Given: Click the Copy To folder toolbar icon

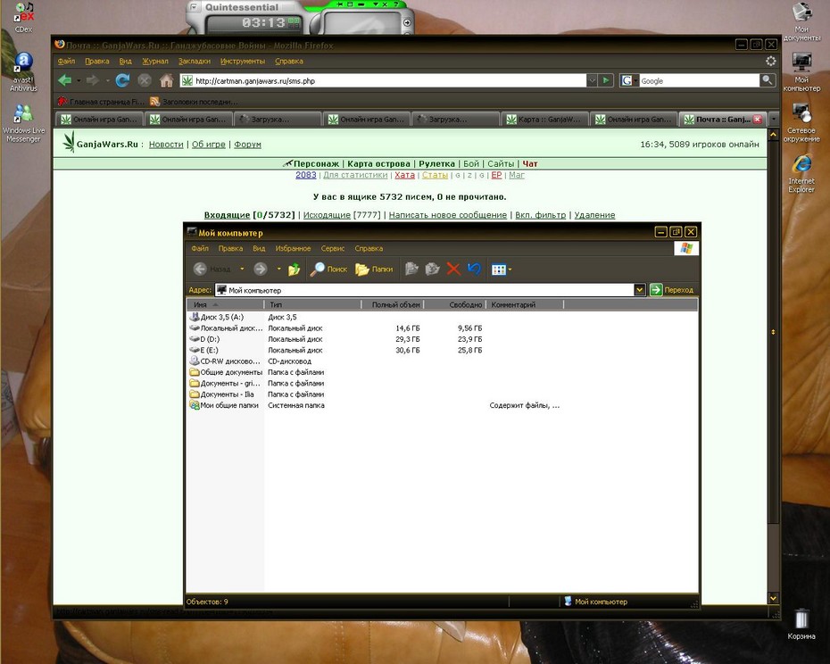Looking at the screenshot, I should (433, 269).
